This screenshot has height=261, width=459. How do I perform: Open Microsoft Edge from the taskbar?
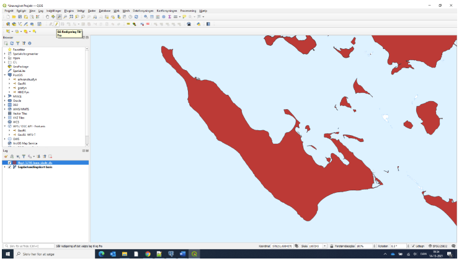102,254
